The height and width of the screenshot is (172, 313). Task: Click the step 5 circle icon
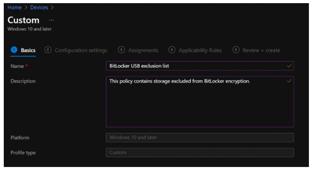point(236,50)
